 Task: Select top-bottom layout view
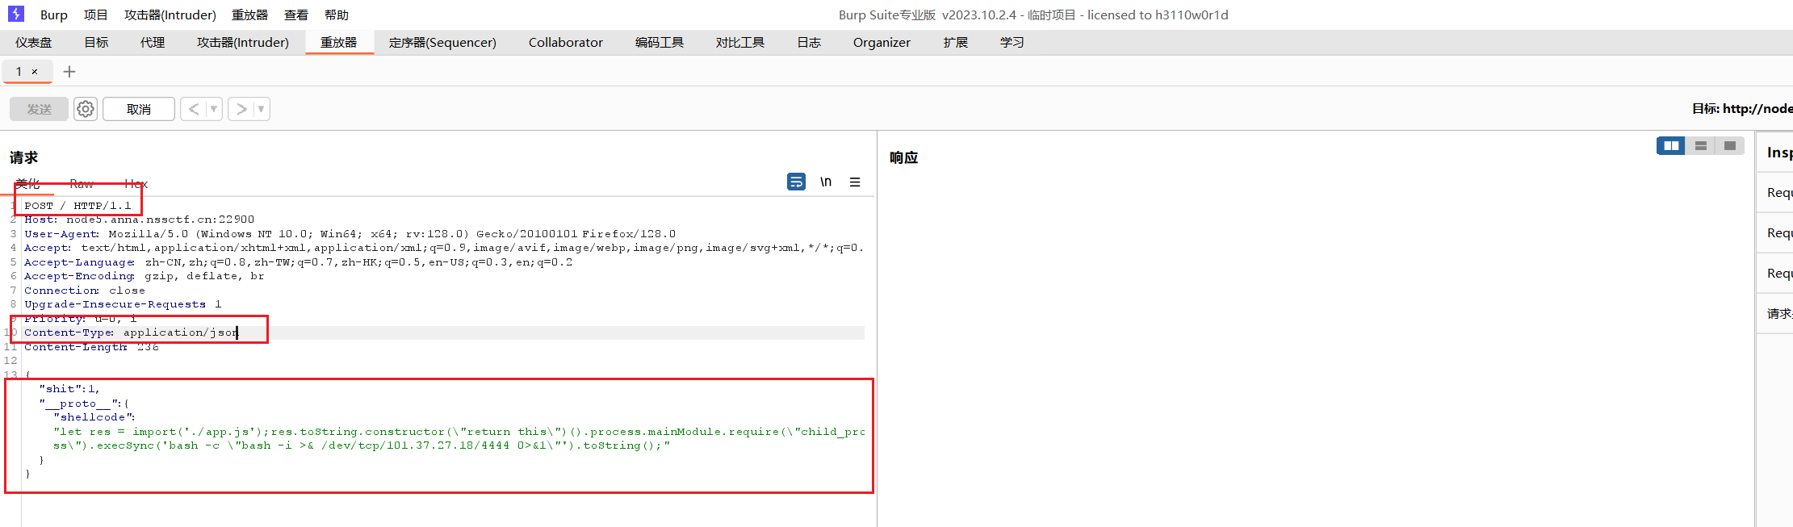pyautogui.click(x=1701, y=145)
